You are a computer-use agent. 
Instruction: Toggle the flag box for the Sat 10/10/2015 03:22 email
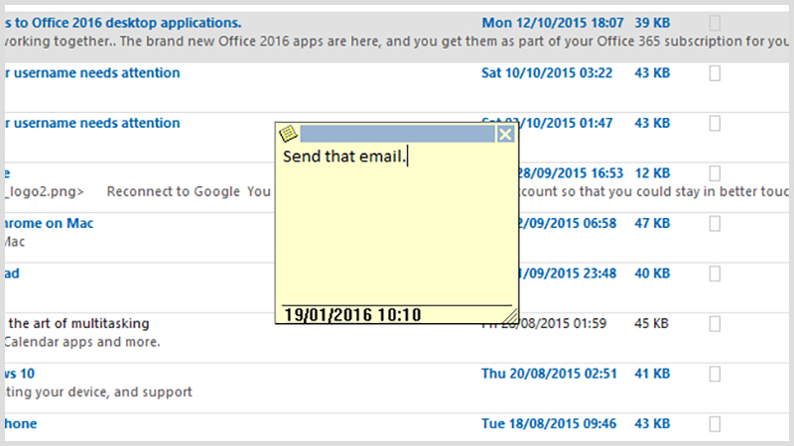715,72
